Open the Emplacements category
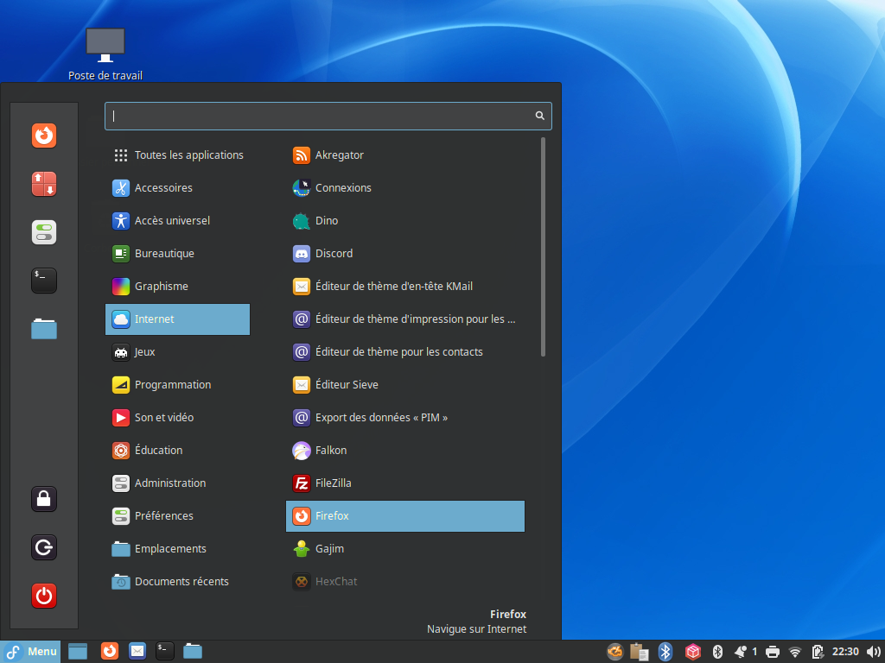This screenshot has height=663, width=885. click(x=177, y=548)
